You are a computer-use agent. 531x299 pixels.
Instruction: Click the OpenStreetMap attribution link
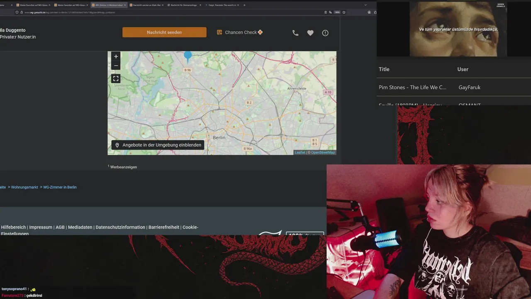(323, 152)
